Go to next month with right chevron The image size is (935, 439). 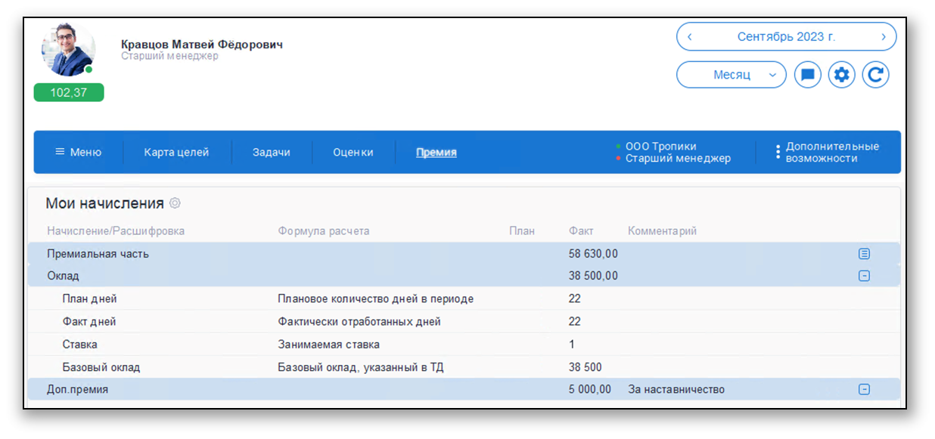[x=882, y=36]
